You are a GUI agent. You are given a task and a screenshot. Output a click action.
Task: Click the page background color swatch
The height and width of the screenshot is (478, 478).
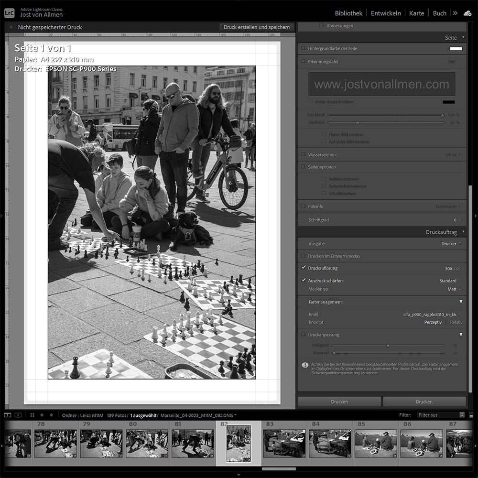pyautogui.click(x=456, y=48)
